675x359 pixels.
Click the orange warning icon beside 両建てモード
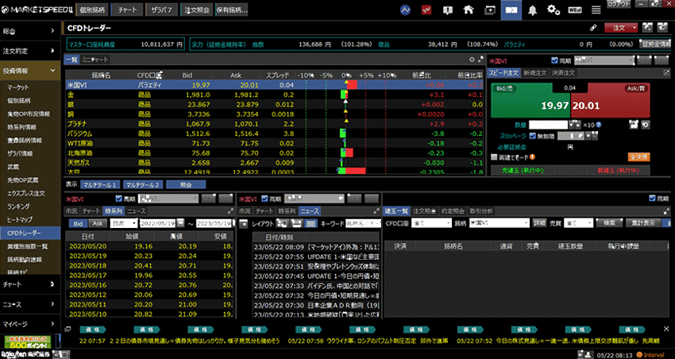[533, 157]
